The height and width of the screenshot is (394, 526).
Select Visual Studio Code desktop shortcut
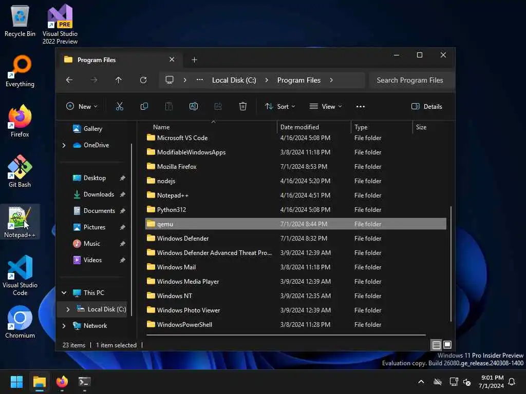(20, 275)
